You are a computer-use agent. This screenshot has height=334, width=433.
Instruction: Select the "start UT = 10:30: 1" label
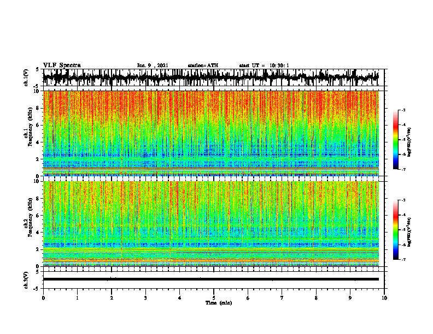click(264, 65)
